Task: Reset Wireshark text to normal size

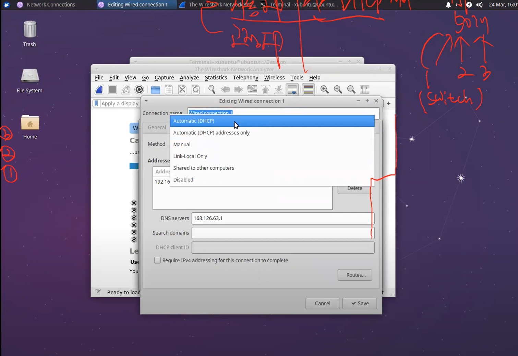Action: tap(351, 89)
